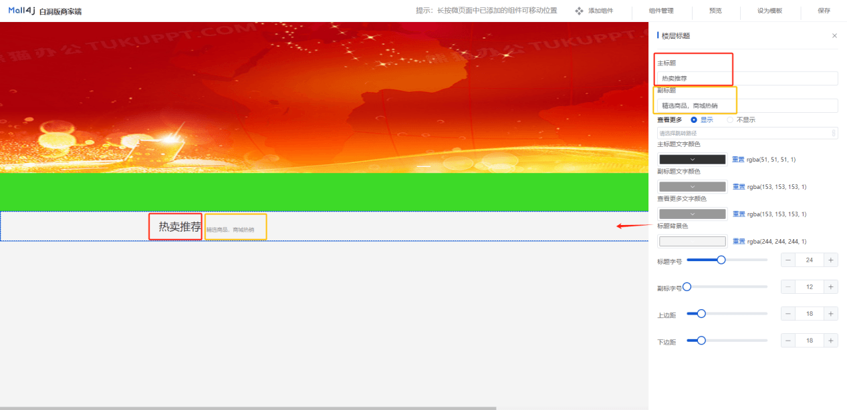Click the 下边距 slider handle

(x=701, y=341)
